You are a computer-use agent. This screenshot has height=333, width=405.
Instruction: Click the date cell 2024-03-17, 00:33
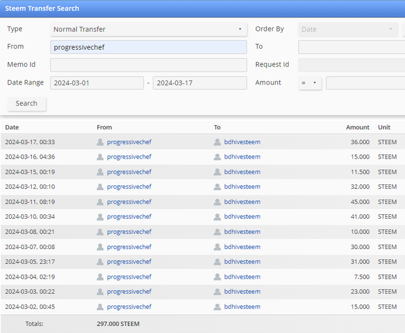pos(30,142)
